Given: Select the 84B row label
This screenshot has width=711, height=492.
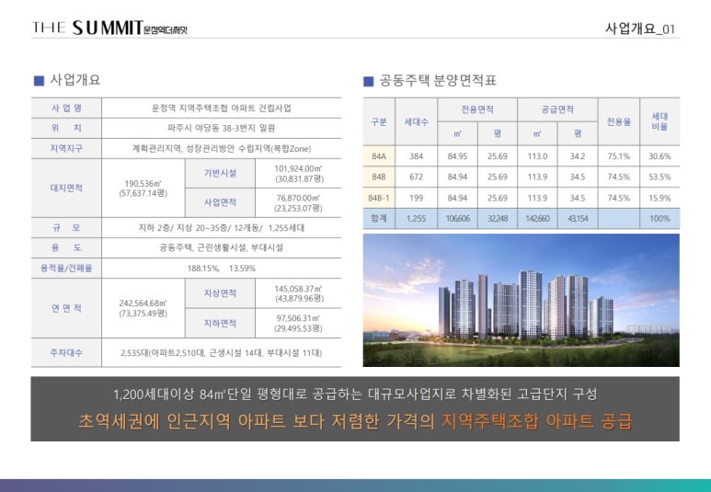Looking at the screenshot, I should point(379,177).
